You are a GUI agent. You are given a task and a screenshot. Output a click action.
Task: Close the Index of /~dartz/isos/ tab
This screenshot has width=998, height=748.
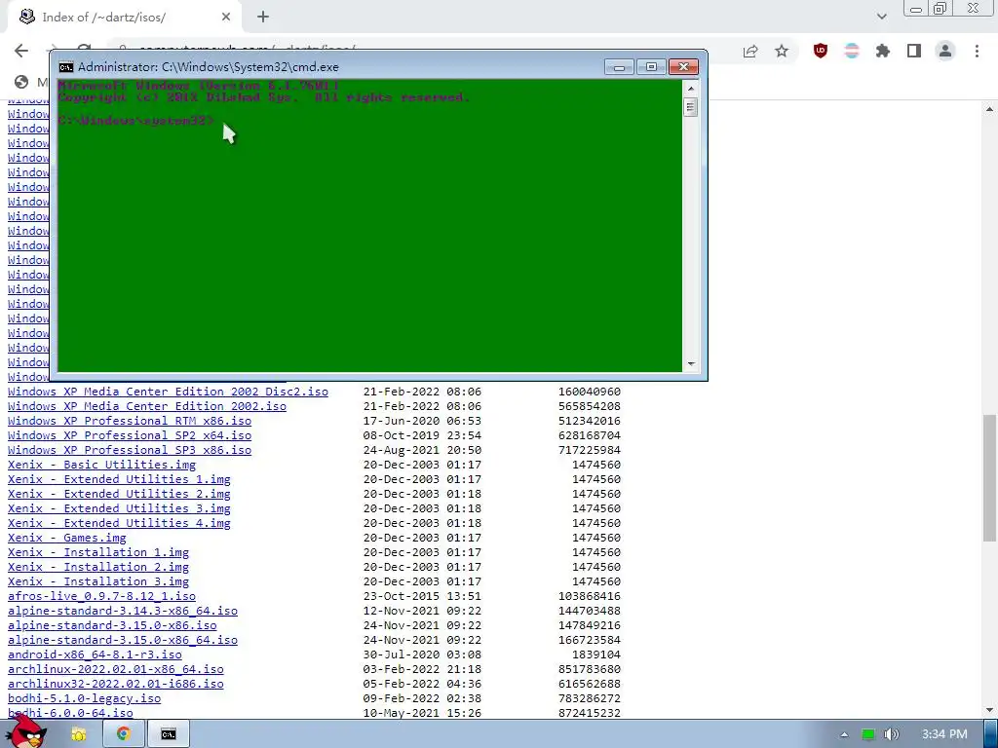pos(226,18)
